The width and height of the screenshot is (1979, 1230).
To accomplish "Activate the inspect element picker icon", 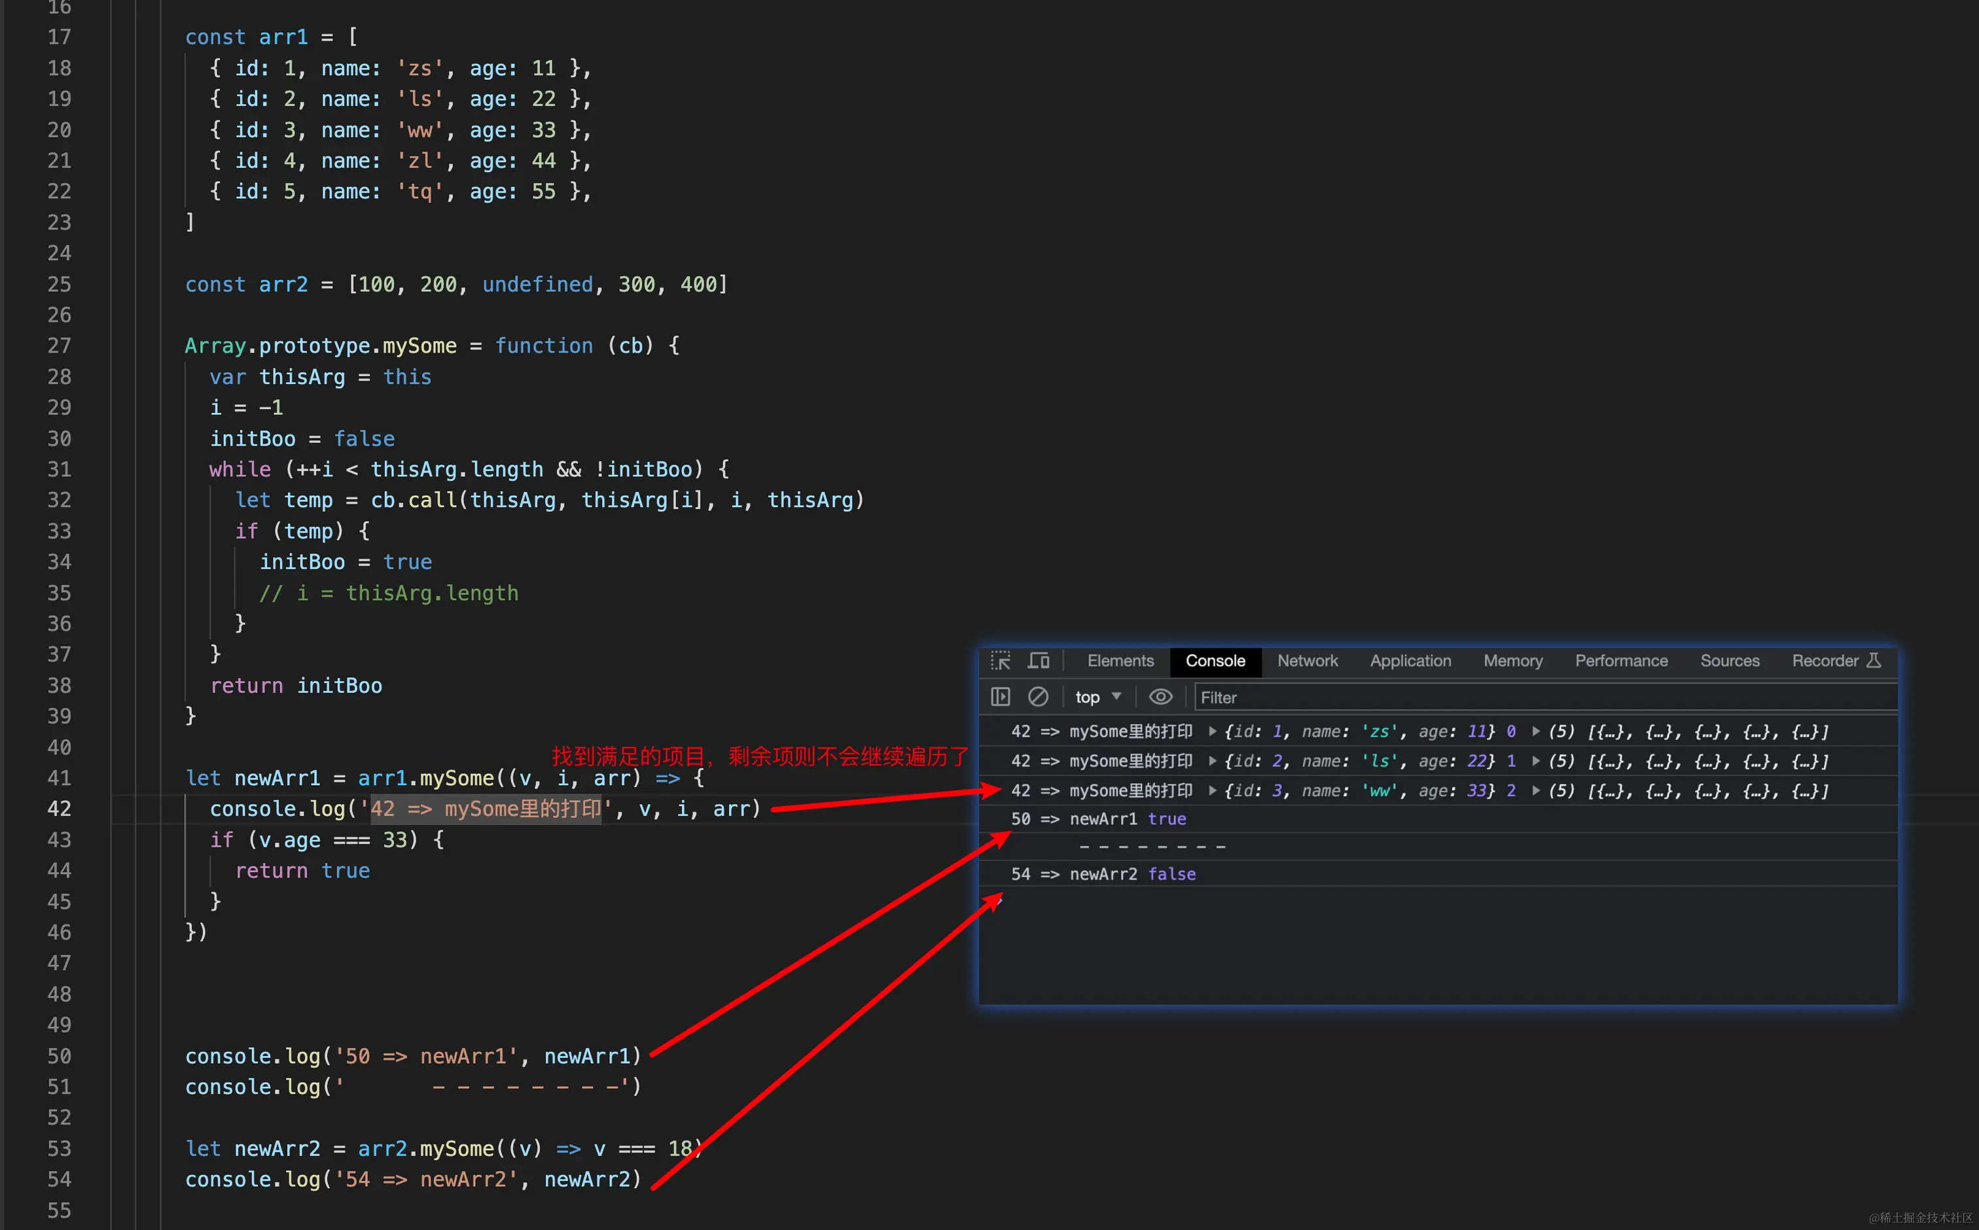I will click(x=1000, y=661).
